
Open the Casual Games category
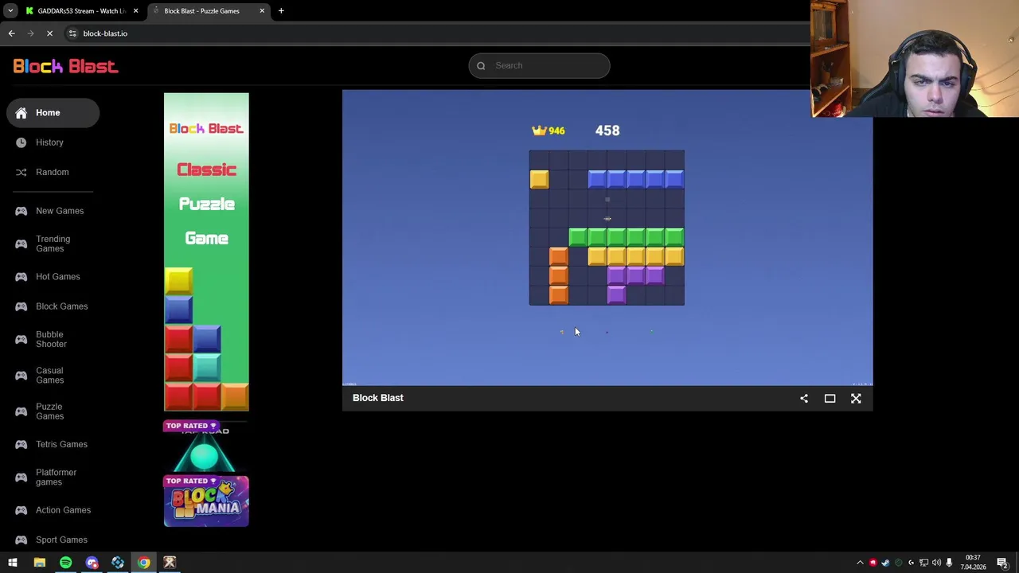[x=49, y=375]
